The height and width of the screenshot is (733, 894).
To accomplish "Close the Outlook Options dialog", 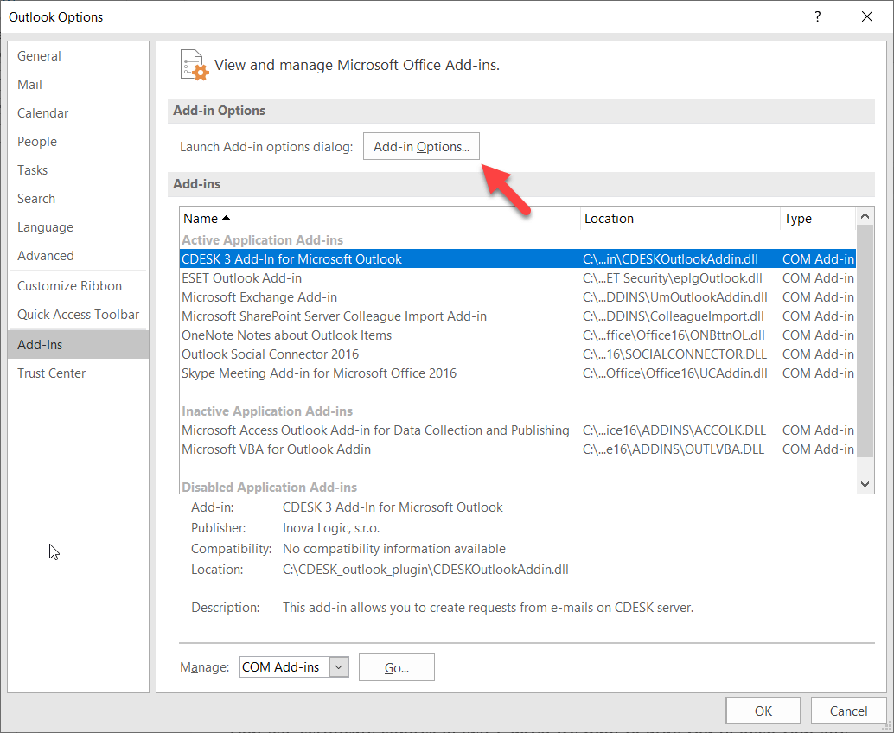I will [867, 16].
